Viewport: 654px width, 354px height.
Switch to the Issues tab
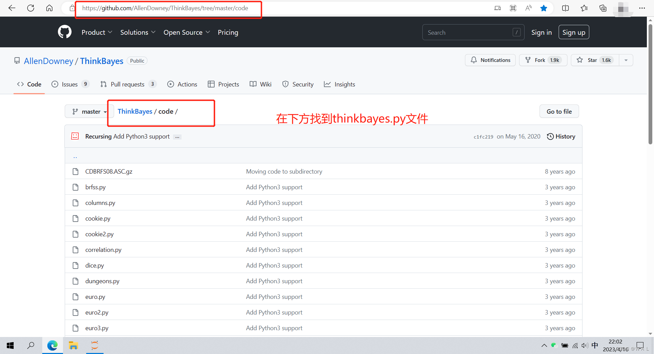[70, 84]
